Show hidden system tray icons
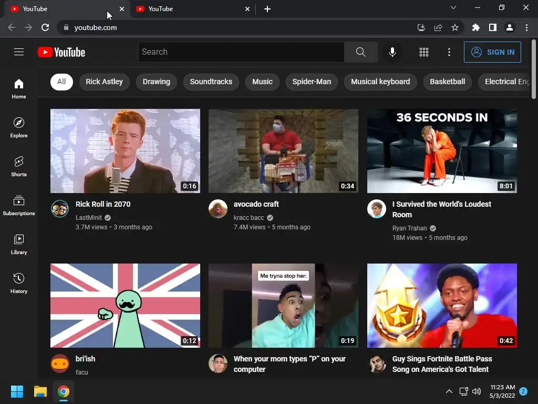538x404 pixels. 449,391
